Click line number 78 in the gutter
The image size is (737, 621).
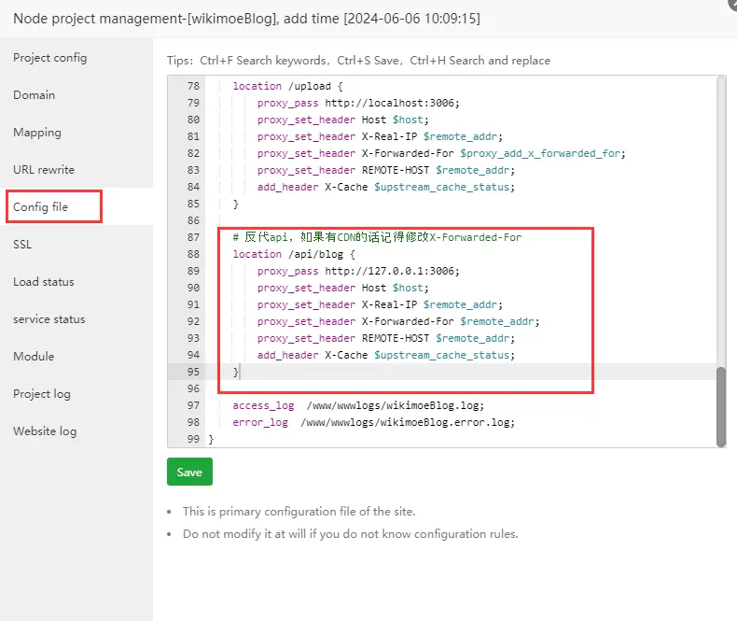[x=193, y=86]
